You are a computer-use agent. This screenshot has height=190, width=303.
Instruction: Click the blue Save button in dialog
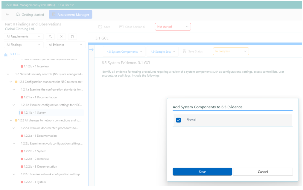(202, 172)
